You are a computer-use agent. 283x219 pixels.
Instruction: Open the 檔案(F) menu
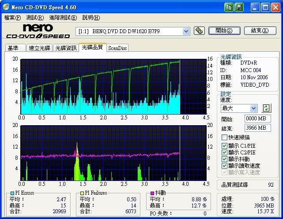click(12, 18)
